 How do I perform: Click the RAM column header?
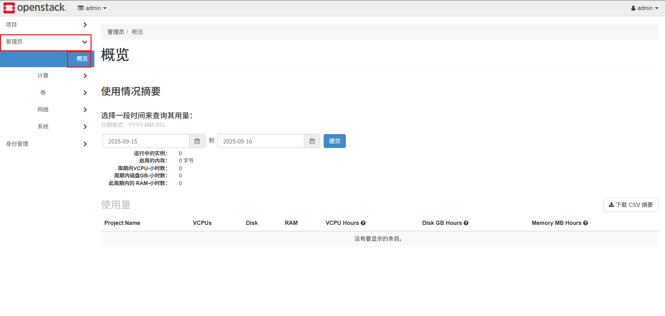pos(291,223)
